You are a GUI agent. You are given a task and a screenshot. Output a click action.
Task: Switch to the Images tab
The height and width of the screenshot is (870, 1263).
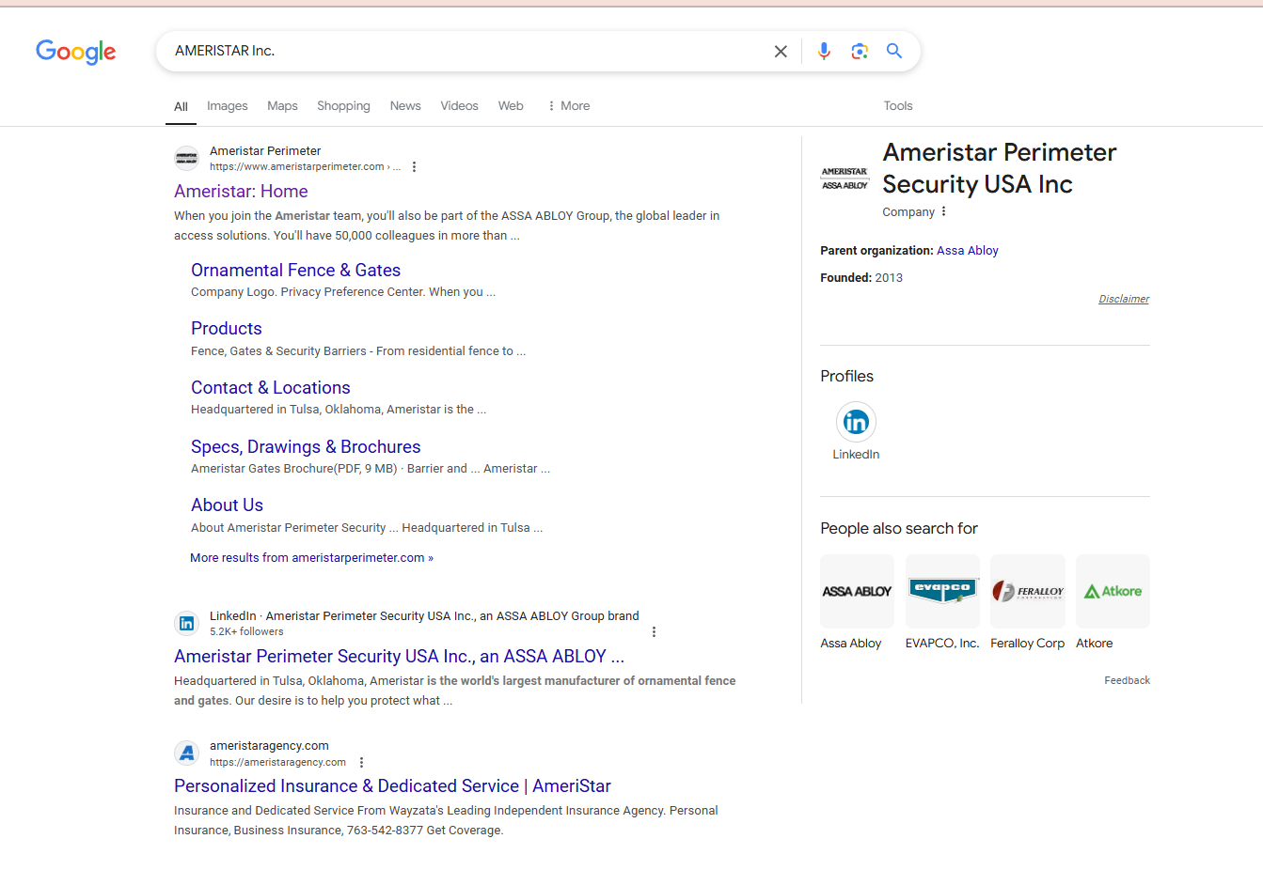click(x=228, y=106)
